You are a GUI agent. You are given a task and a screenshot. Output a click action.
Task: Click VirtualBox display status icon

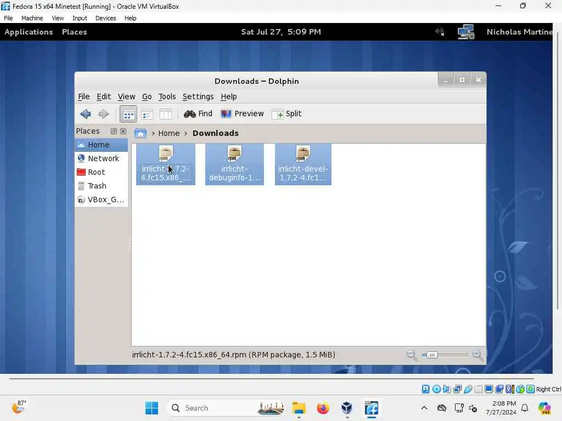pyautogui.click(x=488, y=389)
